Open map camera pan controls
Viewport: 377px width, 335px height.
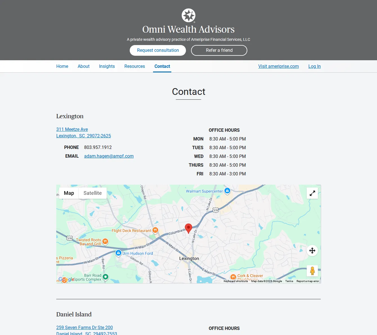click(312, 251)
